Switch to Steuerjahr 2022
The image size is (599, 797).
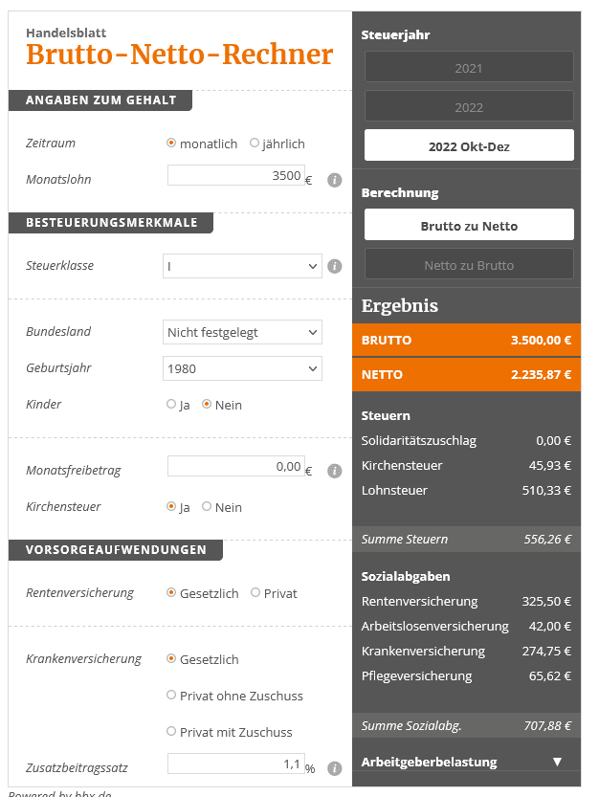click(469, 106)
